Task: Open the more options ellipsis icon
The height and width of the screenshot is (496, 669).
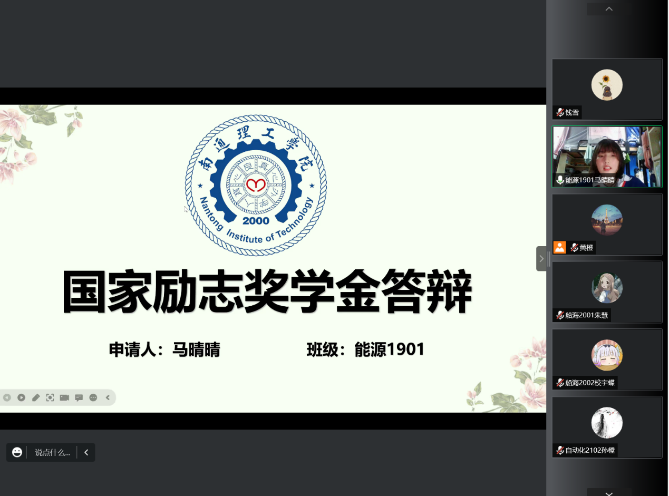Action: (93, 397)
